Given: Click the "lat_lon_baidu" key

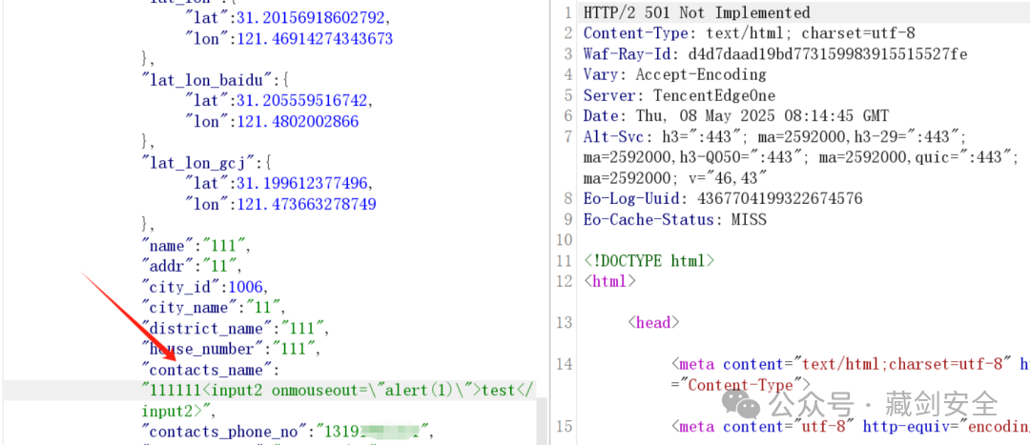Looking at the screenshot, I should (207, 80).
